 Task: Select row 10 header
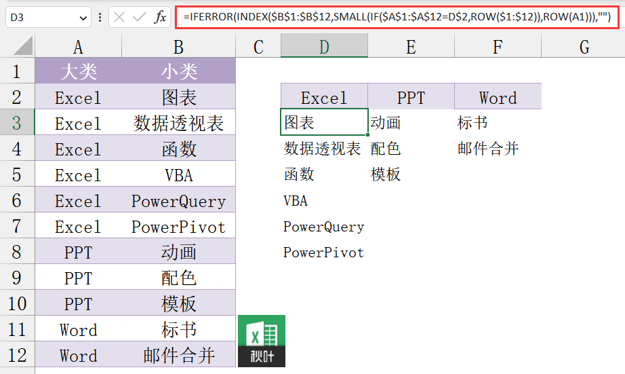click(17, 303)
